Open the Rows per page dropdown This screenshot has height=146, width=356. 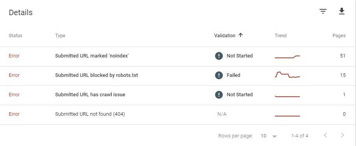(x=275, y=136)
